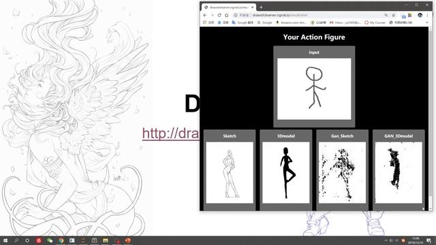Open the PowerPoint taskbar icon
Viewport: 436px width, 245px height.
click(x=127, y=240)
